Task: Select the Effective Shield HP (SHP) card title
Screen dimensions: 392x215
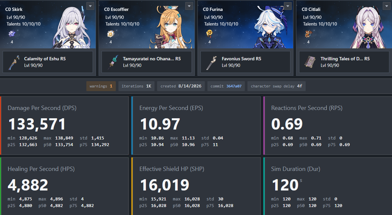Action: [172, 169]
